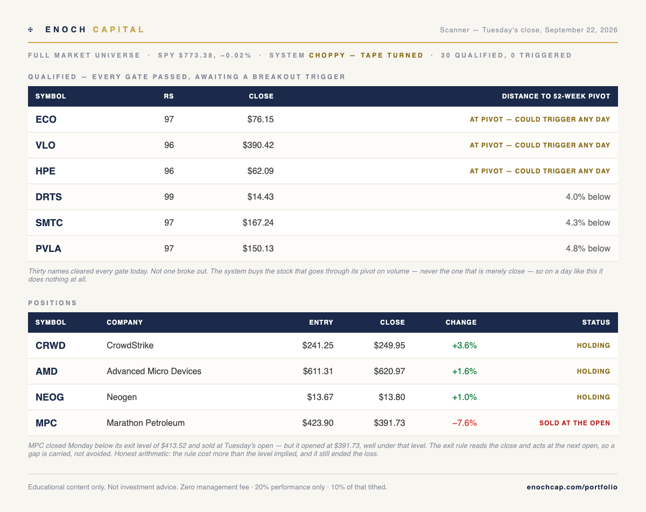Screen dimensions: 646x512
Task: Click the Neogen company name
Action: pos(122,397)
